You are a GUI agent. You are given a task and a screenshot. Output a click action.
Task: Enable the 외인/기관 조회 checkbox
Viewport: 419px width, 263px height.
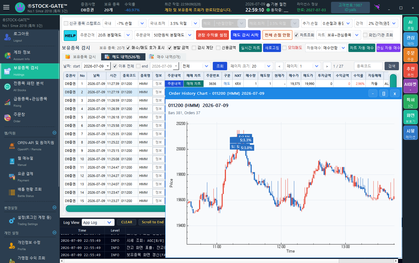[365, 35]
